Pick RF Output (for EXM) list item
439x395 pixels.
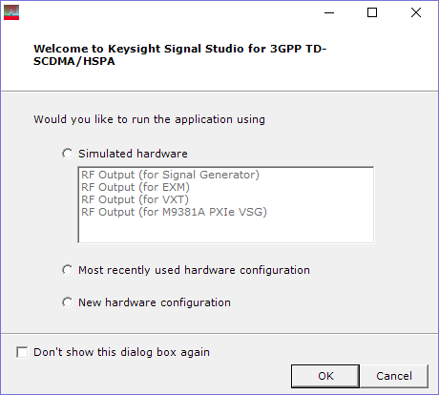[x=136, y=187]
